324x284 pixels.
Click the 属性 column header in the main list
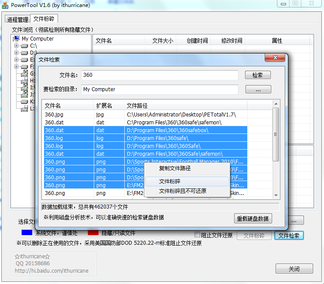click(x=277, y=41)
